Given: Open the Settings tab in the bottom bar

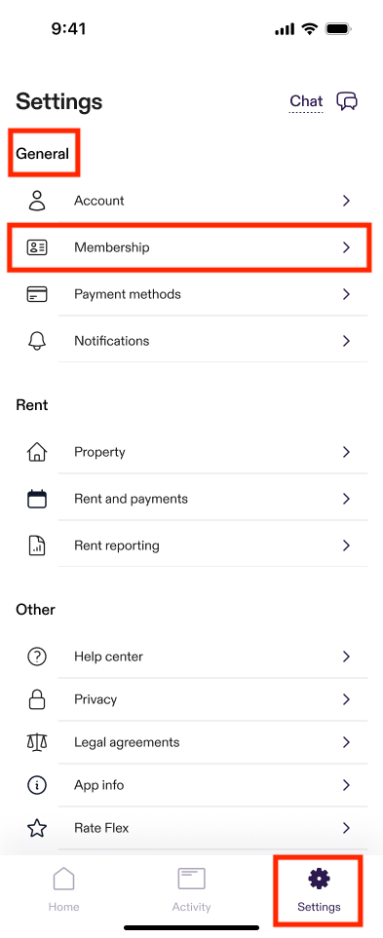Looking at the screenshot, I should [x=319, y=889].
